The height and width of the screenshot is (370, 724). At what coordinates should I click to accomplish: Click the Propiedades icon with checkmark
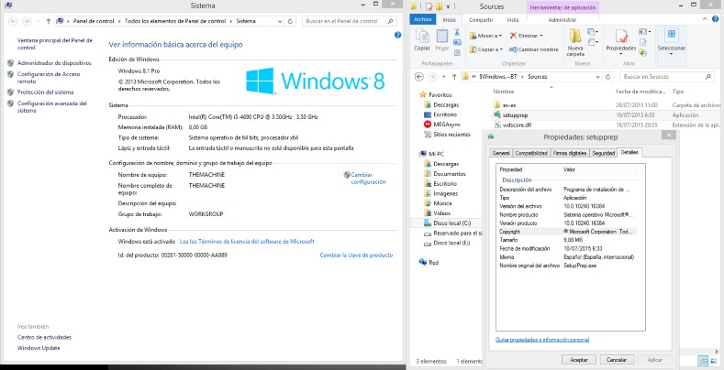click(x=621, y=36)
